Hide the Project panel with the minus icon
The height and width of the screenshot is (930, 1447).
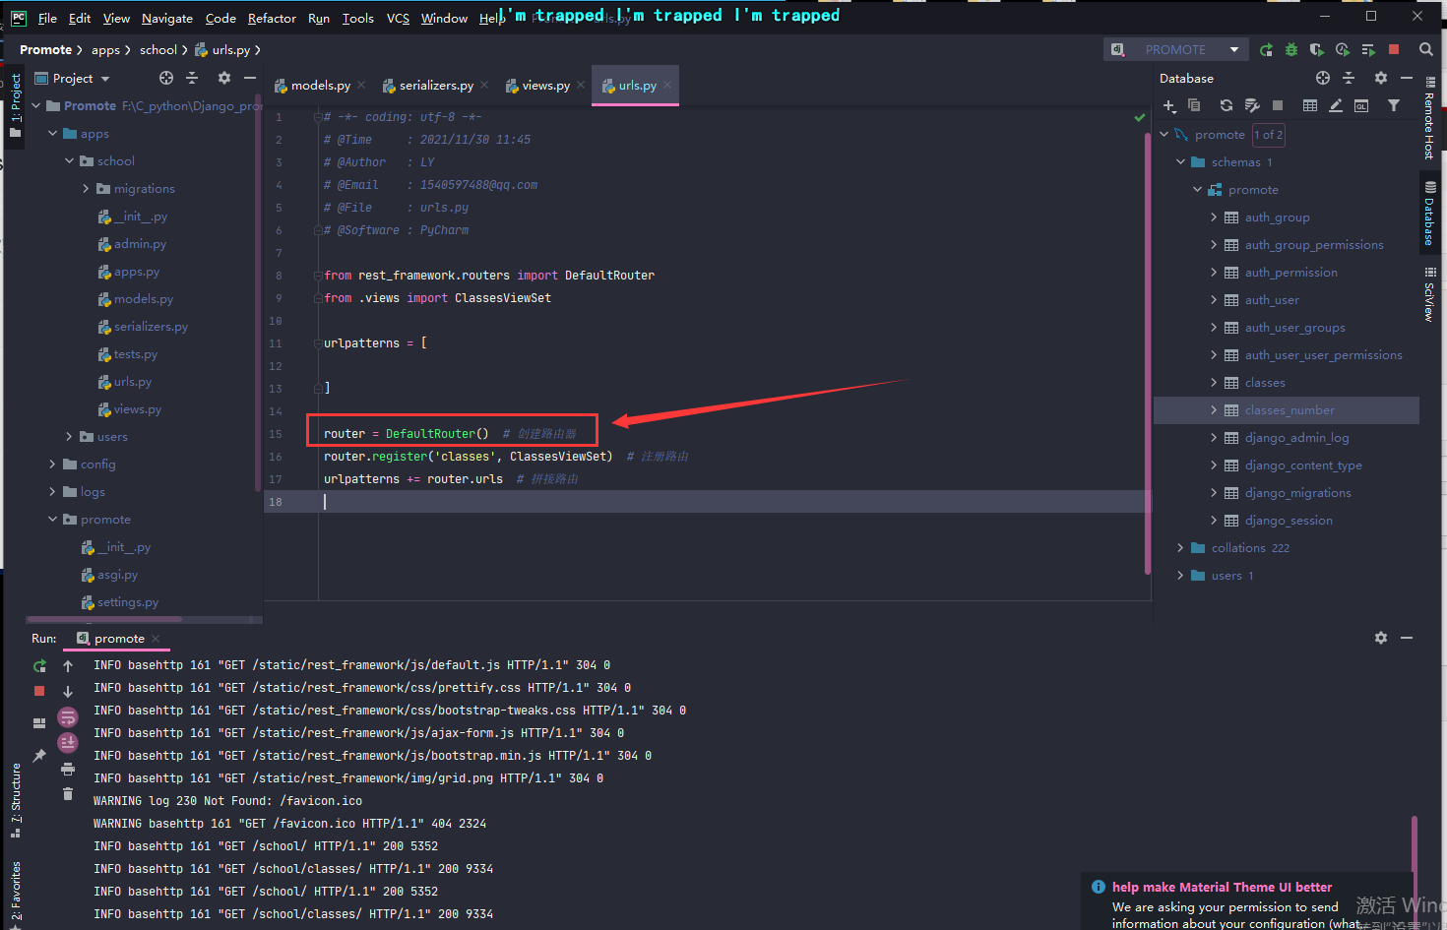tap(250, 78)
